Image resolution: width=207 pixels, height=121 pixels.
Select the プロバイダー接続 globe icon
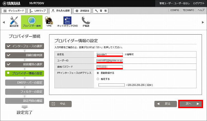point(32,22)
